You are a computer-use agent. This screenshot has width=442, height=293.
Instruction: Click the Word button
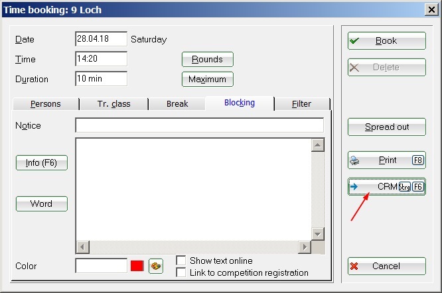point(42,204)
